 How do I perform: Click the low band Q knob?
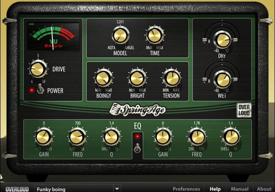pos(111,137)
